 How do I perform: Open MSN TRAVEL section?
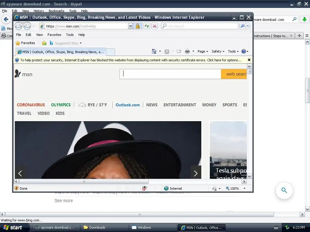(x=24, y=114)
